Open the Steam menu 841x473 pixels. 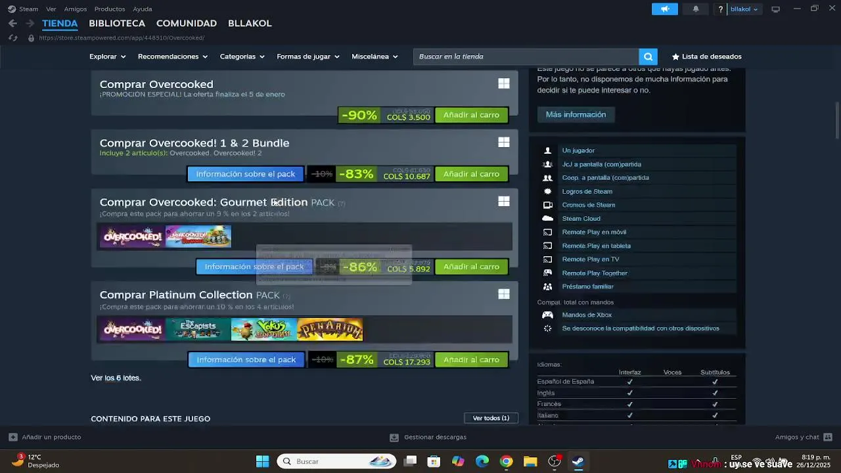[28, 9]
